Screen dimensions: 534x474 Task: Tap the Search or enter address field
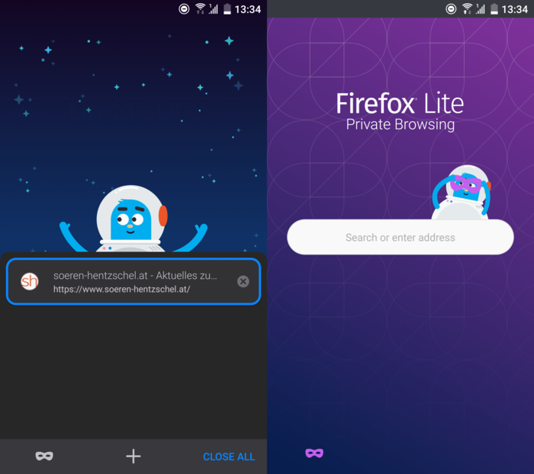400,237
